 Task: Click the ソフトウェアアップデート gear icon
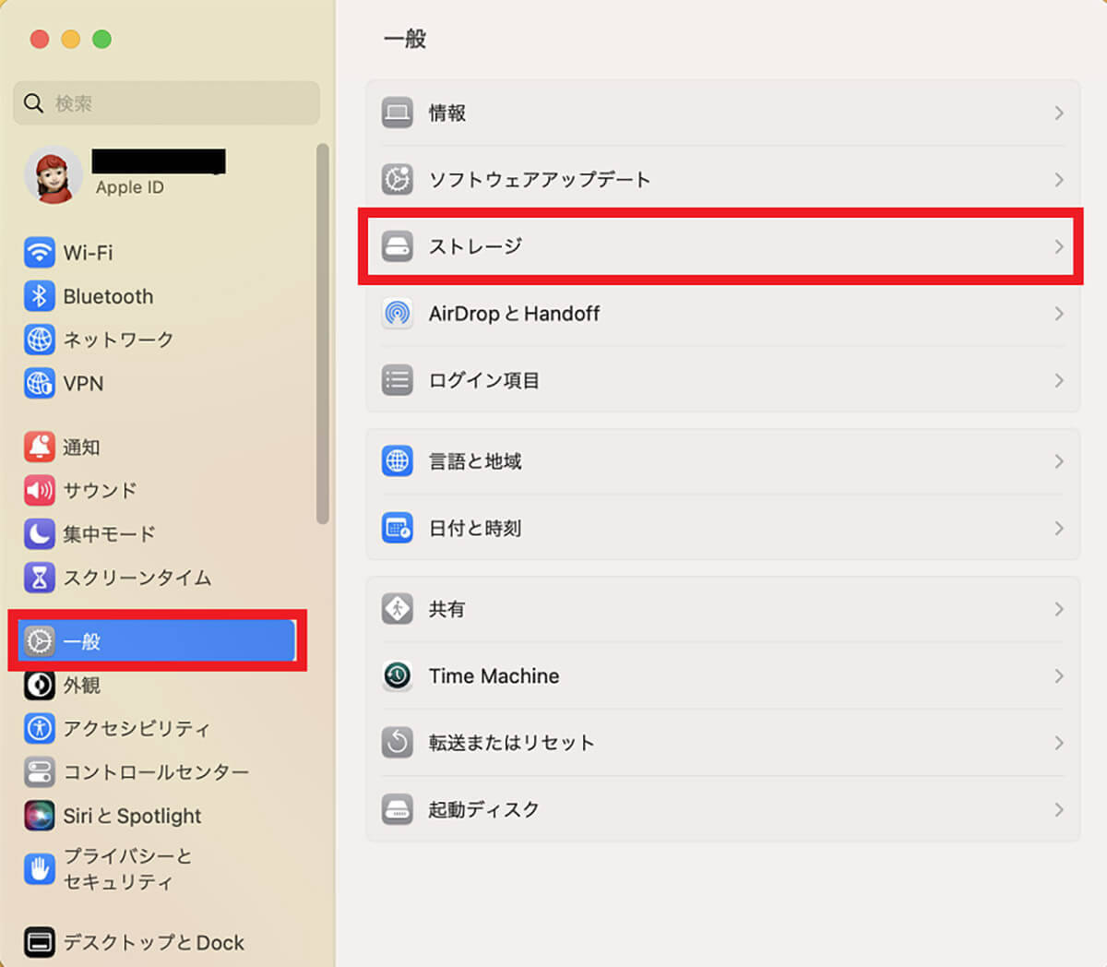(x=398, y=179)
